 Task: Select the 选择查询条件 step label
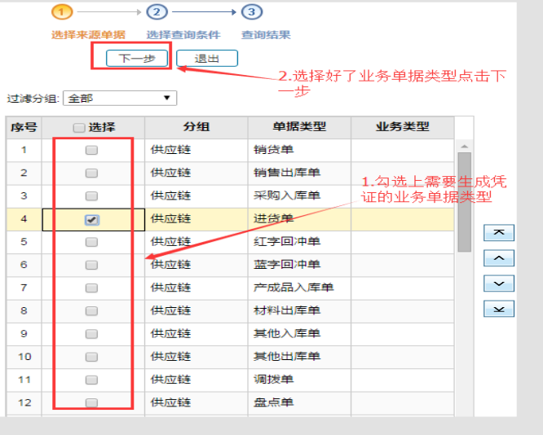pos(183,35)
